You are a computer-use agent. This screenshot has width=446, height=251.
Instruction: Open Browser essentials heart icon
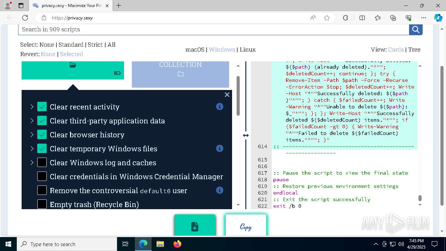pos(408,18)
